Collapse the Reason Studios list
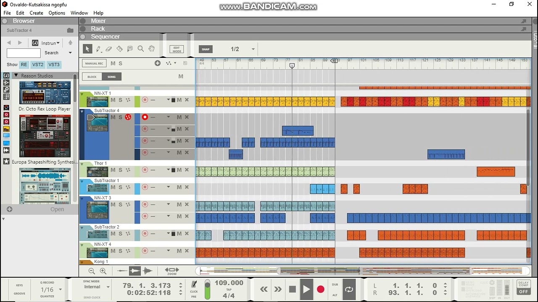538x302 pixels. tap(16, 75)
